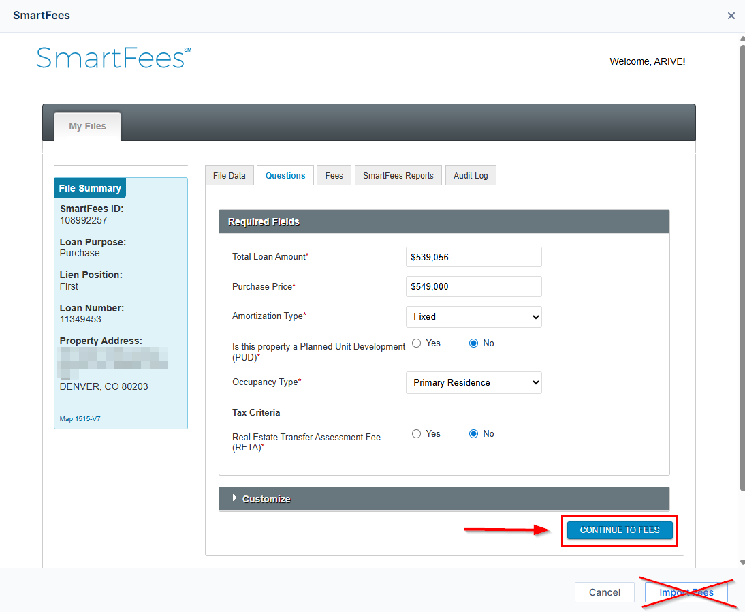Viewport: 745px width, 612px height.
Task: Go to SmartFees Reports tab
Action: pos(398,175)
